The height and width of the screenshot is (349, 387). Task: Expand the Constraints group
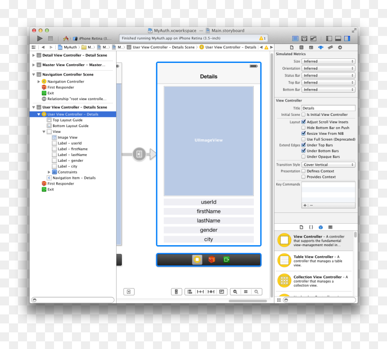49,172
